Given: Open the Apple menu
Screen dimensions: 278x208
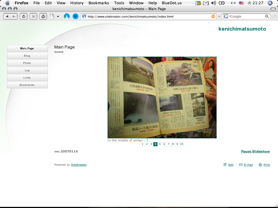Looking at the screenshot, I should [x=7, y=3].
